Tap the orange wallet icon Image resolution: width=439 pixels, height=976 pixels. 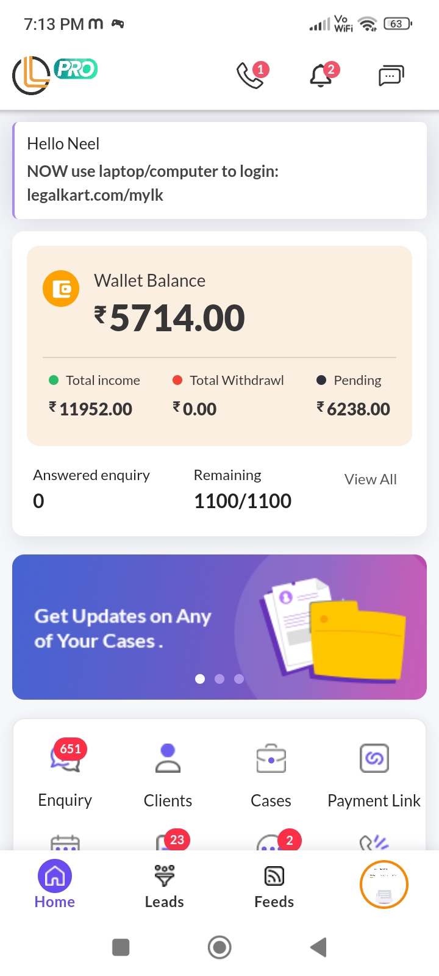(x=61, y=289)
